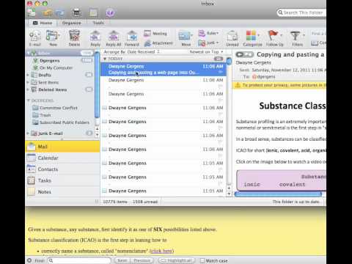Click the Previous button in find bar
Viewport: 352px width, 264px height.
(142, 260)
